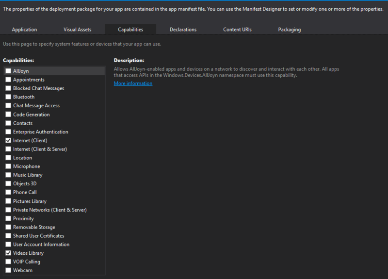The width and height of the screenshot is (388, 279).
Task: Go to the Declarations tab
Action: (183, 30)
